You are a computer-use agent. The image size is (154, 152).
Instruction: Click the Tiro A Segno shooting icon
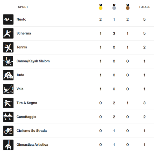point(8,103)
